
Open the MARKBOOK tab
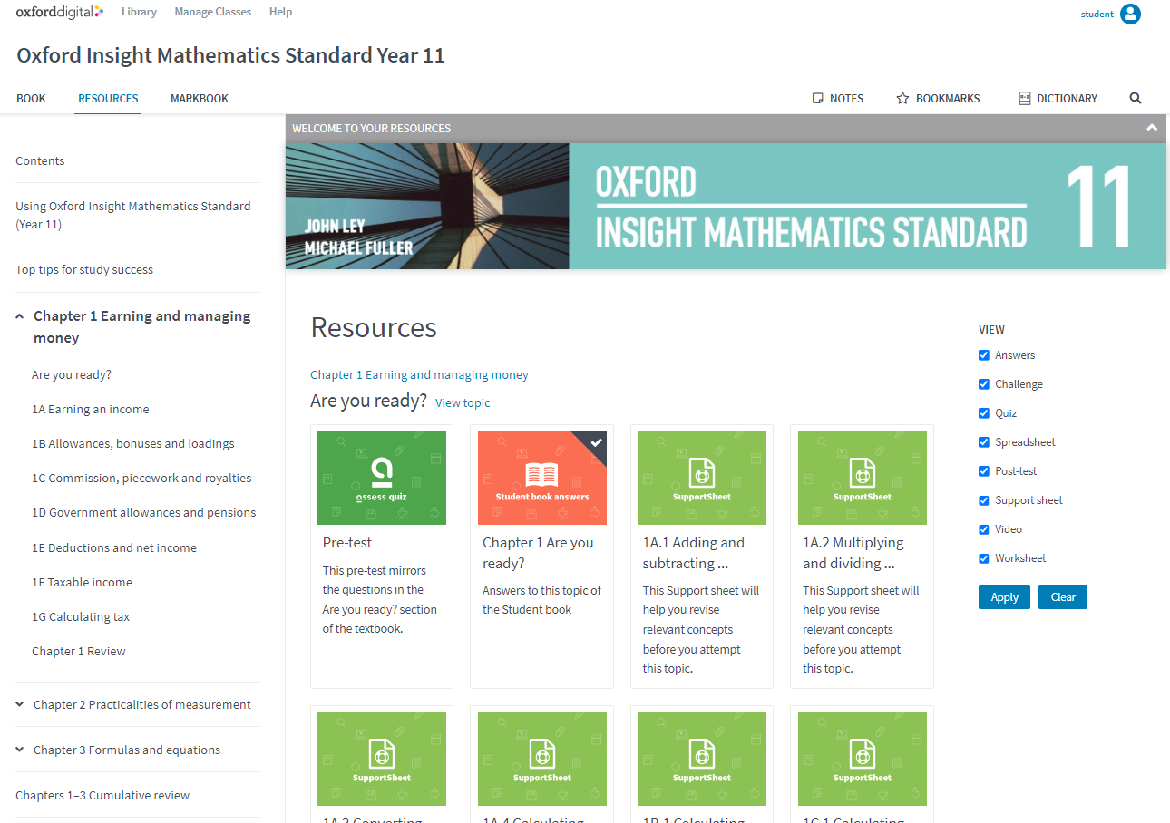[x=200, y=98]
